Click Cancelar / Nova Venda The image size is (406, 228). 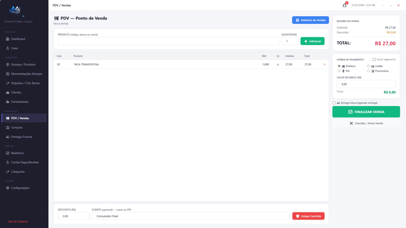pyautogui.click(x=366, y=123)
